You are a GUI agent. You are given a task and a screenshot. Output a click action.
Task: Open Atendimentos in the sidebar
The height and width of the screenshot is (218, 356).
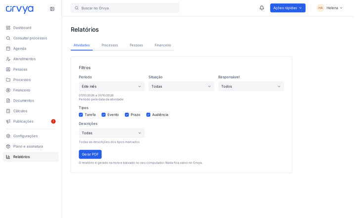tap(31, 59)
